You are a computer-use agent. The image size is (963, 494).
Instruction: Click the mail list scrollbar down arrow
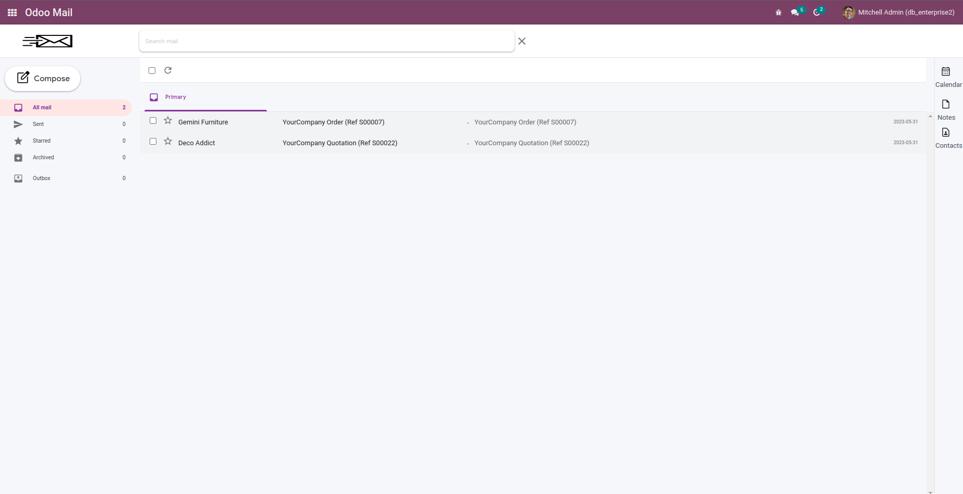tap(930, 491)
